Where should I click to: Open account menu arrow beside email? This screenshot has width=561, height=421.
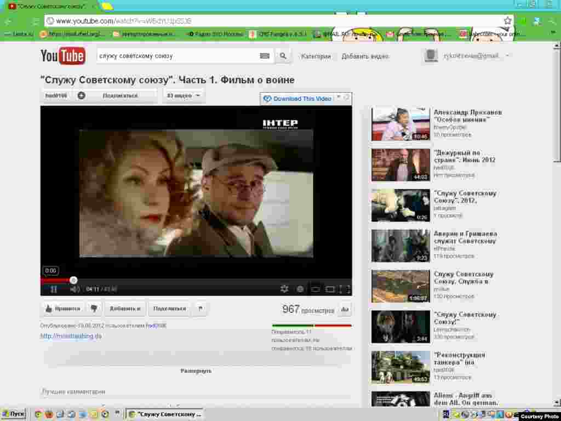(x=507, y=56)
